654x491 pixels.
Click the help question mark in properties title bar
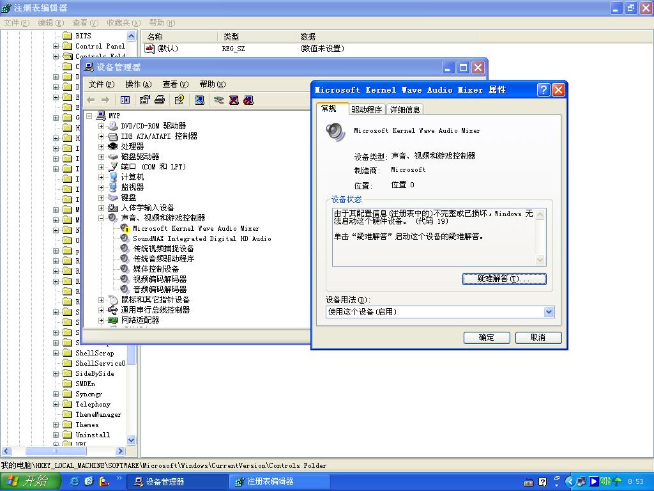click(544, 90)
